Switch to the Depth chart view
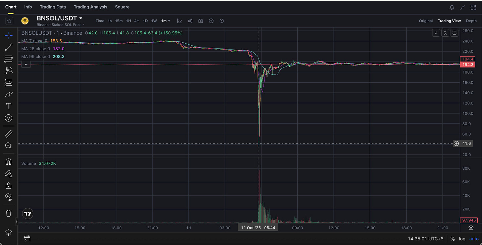Viewport: 482px width, 245px height. (471, 21)
